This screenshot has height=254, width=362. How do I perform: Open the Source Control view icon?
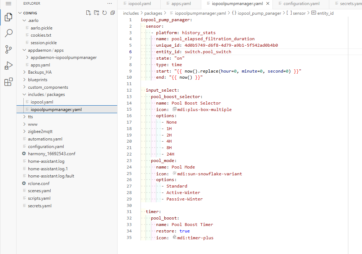coord(8,49)
